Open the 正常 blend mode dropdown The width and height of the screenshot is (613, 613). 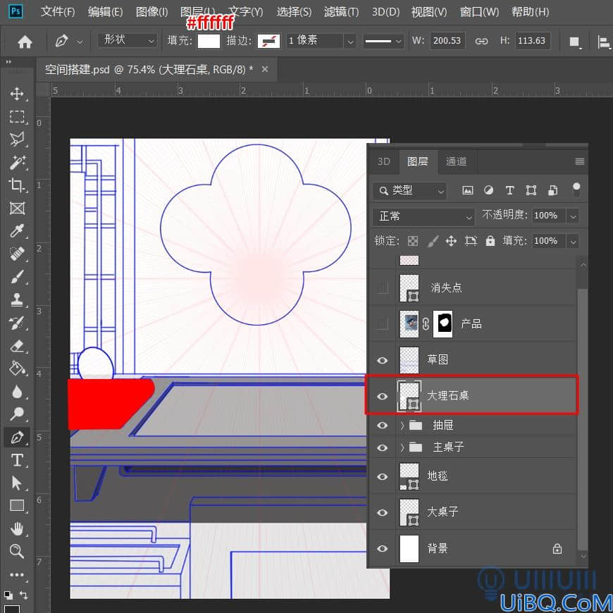(423, 216)
